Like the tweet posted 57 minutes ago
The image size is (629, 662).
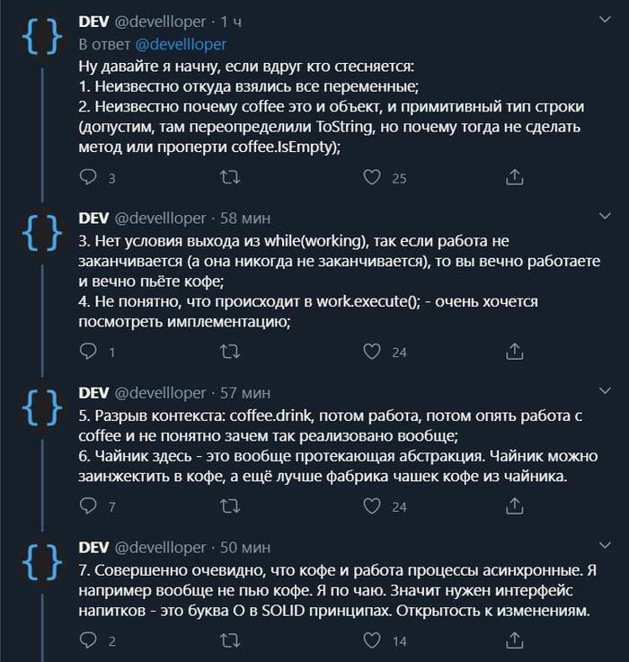[372, 506]
